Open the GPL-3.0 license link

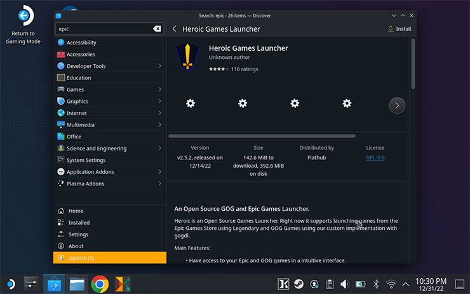[375, 157]
